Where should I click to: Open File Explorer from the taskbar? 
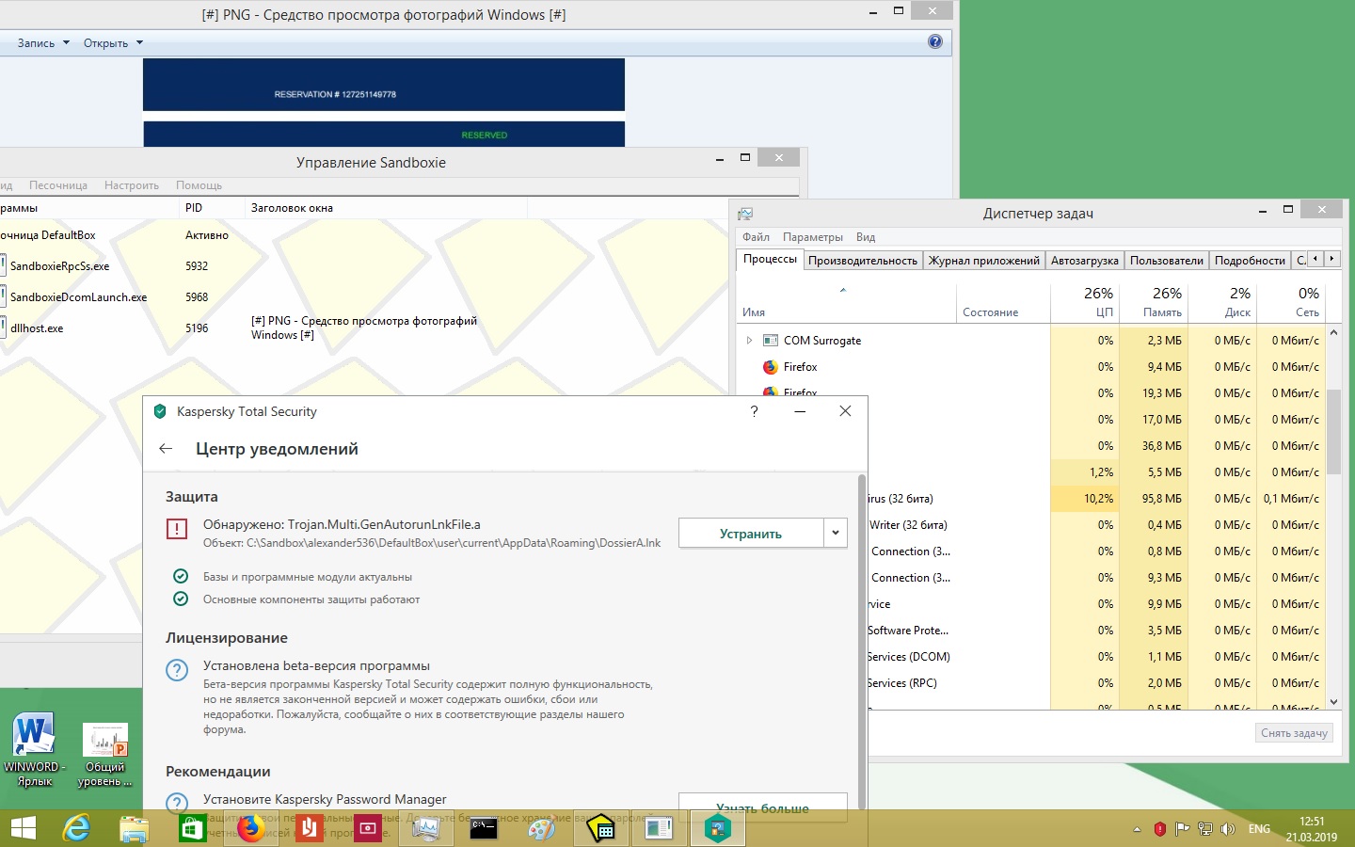coord(135,828)
